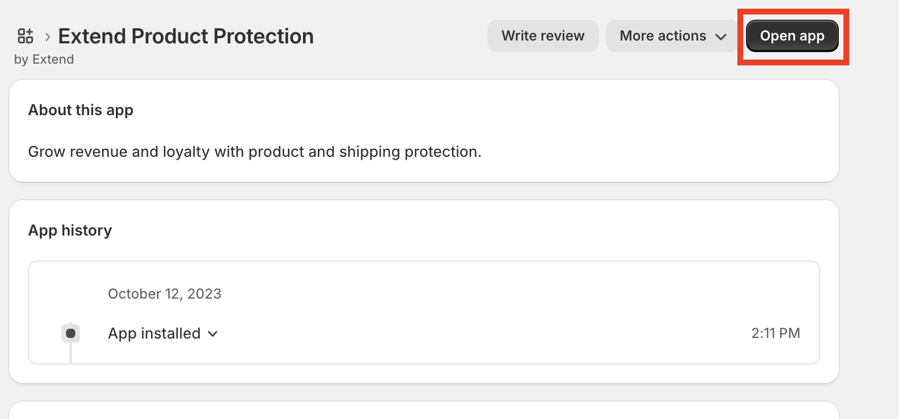Expand the App installed chevron arrow
Viewport: 899px width, 419px height.
coord(213,334)
